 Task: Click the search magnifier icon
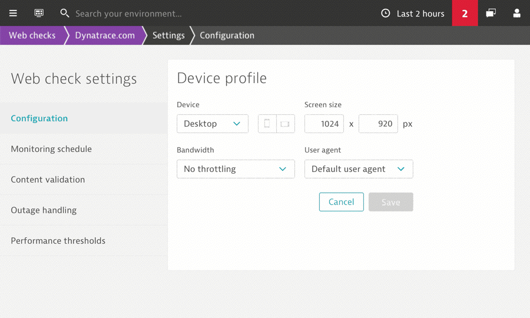coord(65,13)
